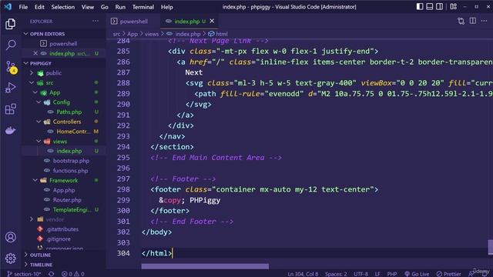Change the PHP language mode
Screen dimensions: 493x277
pyautogui.click(x=392, y=274)
